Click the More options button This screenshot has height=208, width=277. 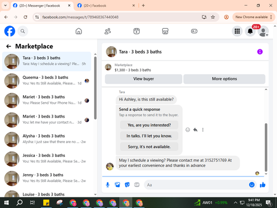pos(224,79)
